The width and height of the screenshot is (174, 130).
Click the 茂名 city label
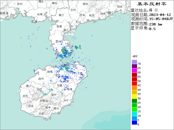click(x=82, y=15)
